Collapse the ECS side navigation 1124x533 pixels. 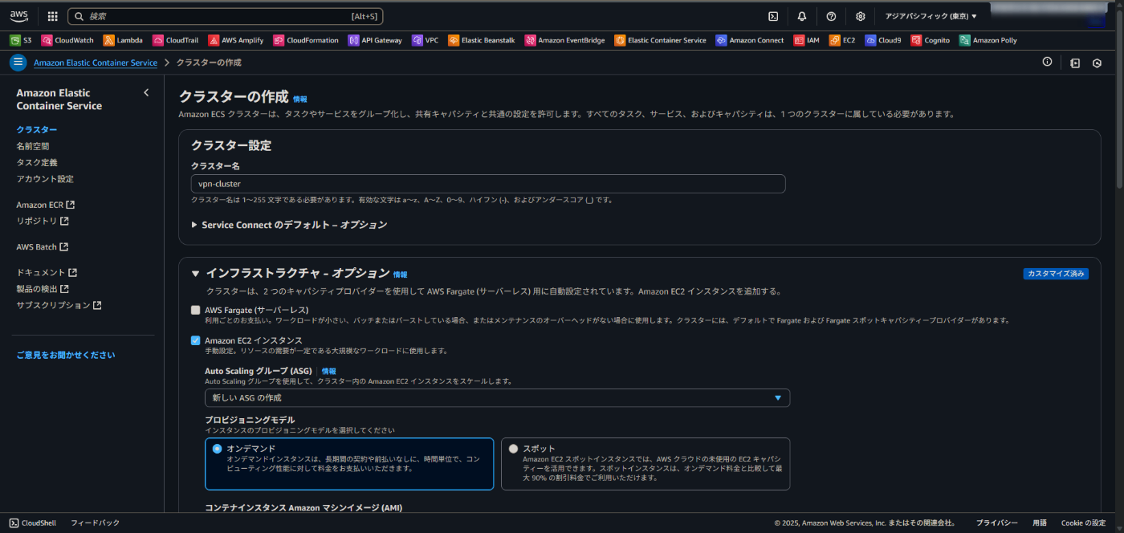tap(146, 93)
